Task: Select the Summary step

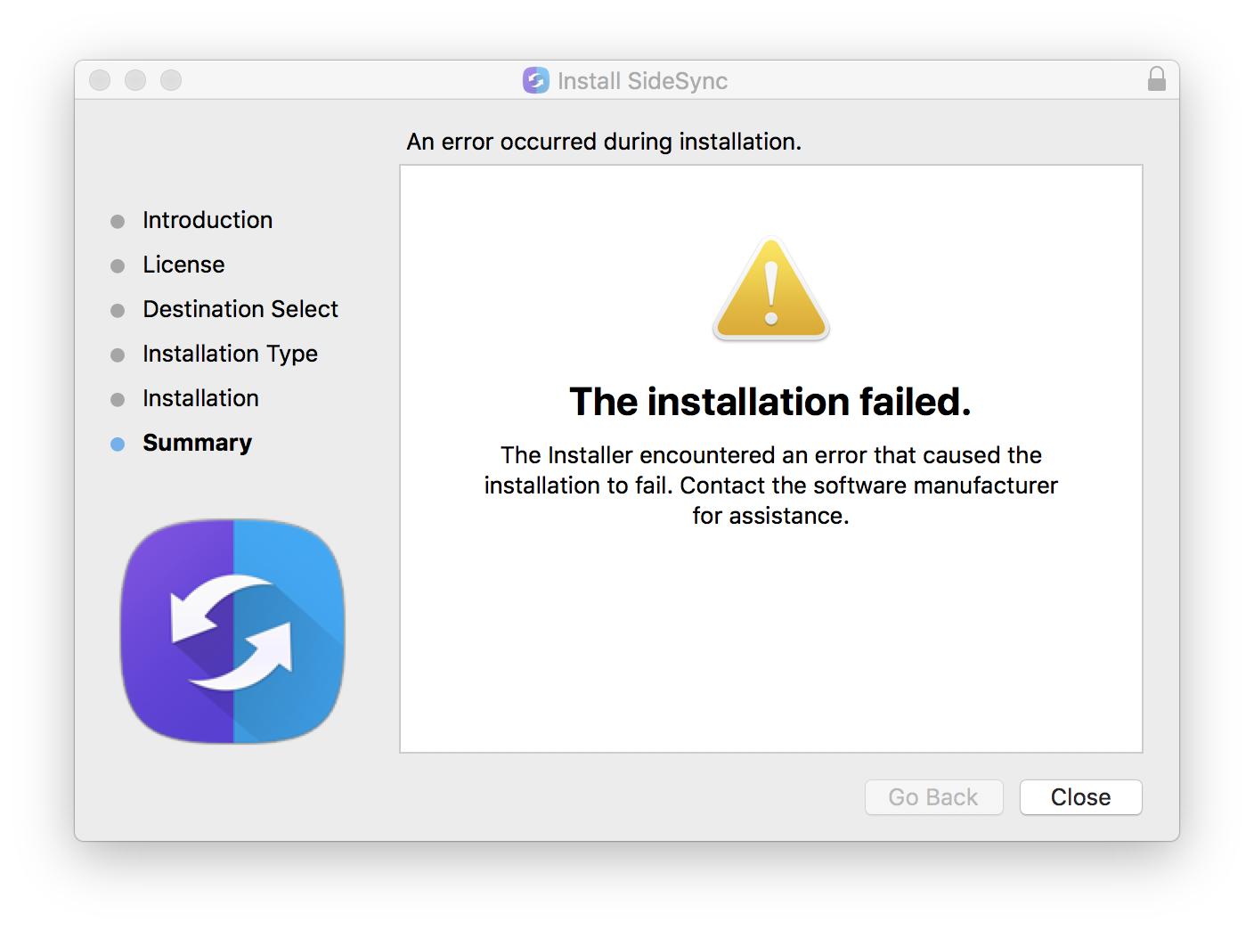Action: pos(197,443)
